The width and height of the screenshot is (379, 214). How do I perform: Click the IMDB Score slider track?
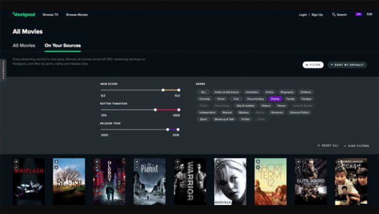point(133,90)
